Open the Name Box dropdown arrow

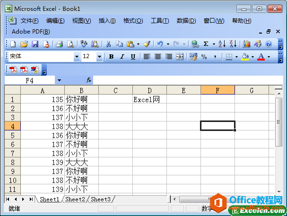tap(59, 80)
